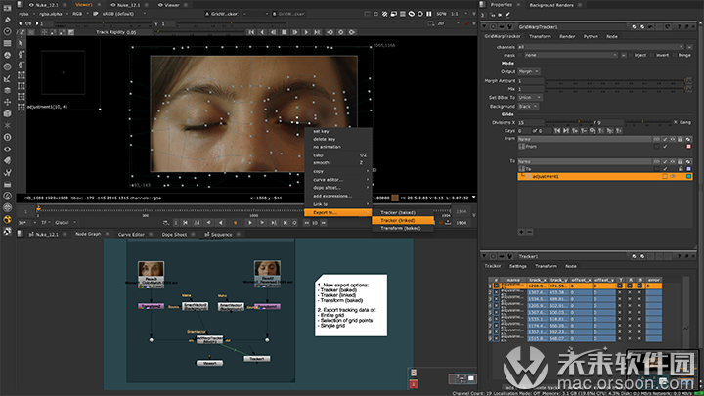Image resolution: width=704 pixels, height=396 pixels.
Task: Click the right Read node face thumbnail
Action: [267, 269]
